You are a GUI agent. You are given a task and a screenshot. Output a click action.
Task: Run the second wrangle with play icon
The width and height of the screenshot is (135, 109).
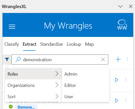point(117,100)
